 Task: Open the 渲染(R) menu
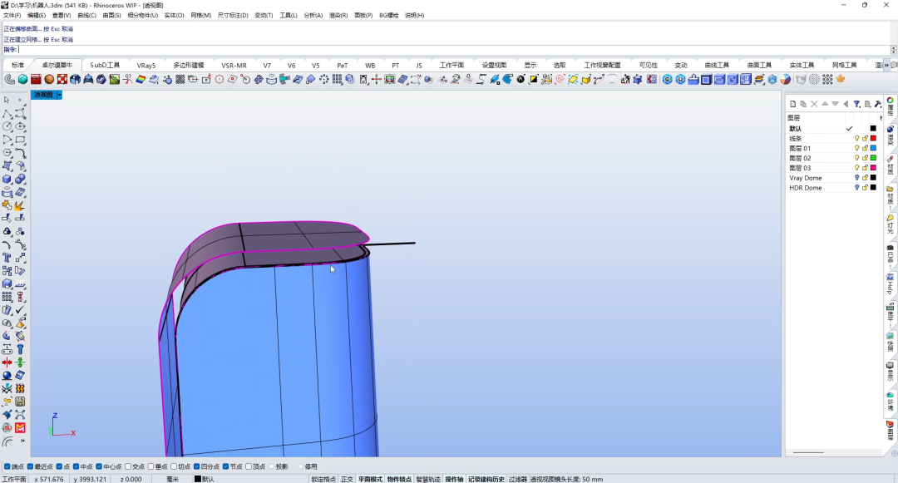click(338, 16)
